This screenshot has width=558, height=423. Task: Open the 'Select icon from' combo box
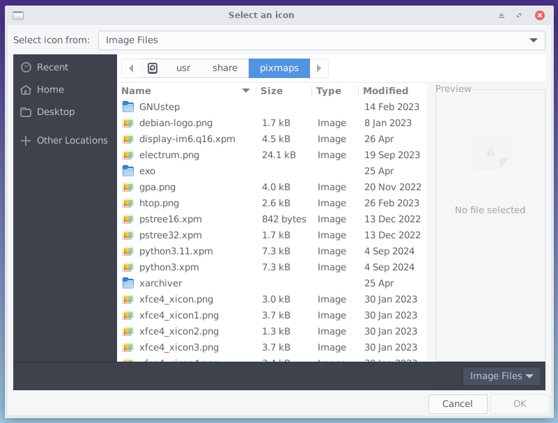click(321, 40)
